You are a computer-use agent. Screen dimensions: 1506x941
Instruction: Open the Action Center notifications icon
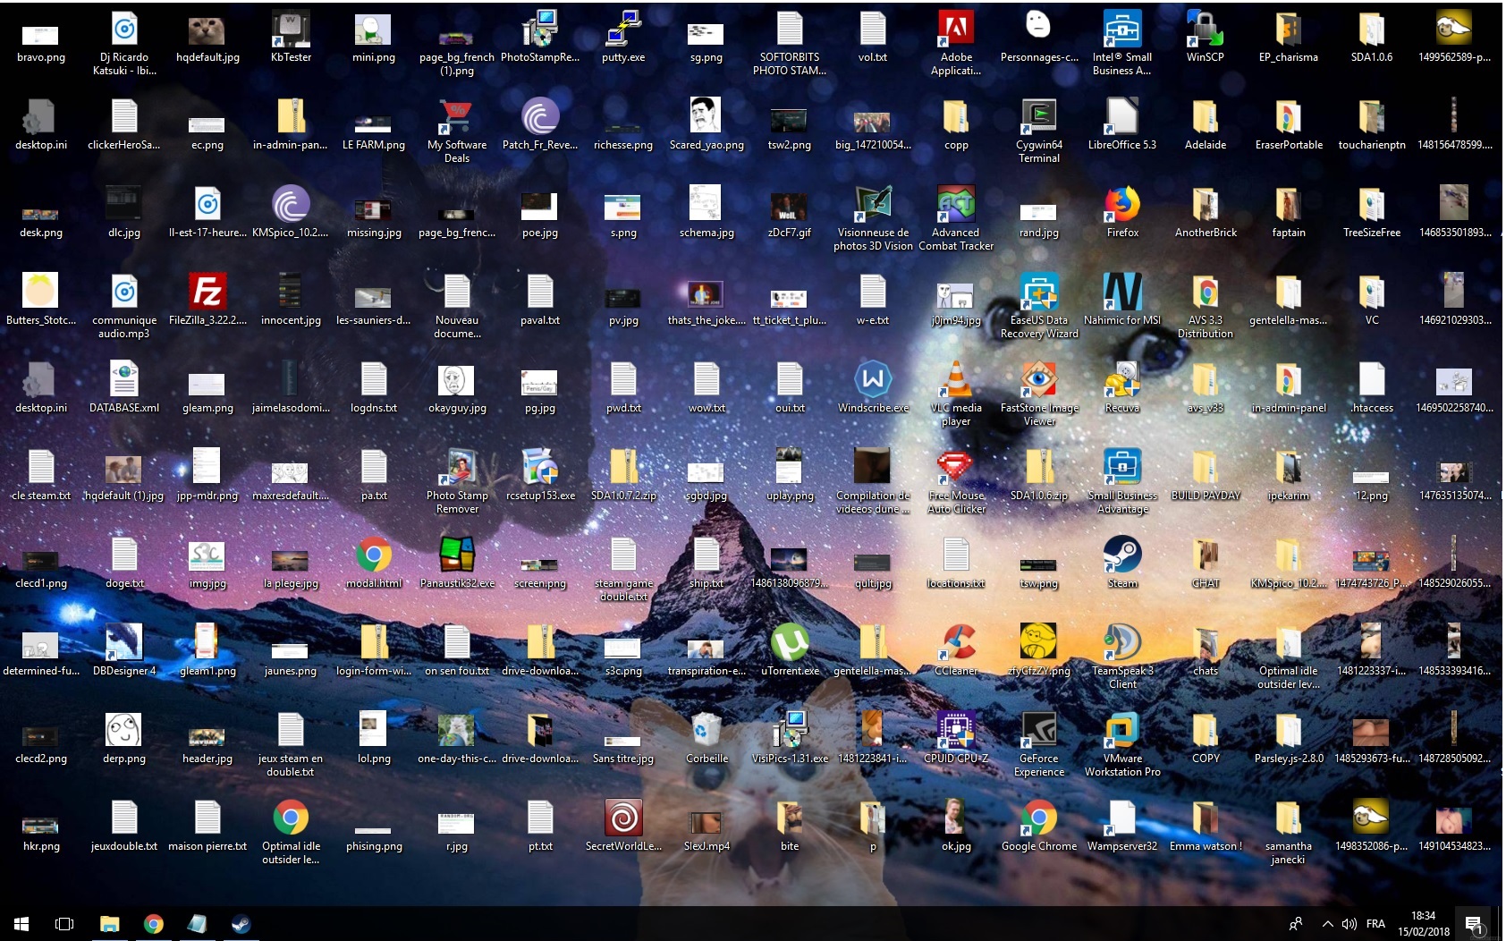pos(1473,924)
